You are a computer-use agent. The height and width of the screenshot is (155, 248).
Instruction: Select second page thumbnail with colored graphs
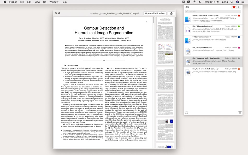pos(165,53)
